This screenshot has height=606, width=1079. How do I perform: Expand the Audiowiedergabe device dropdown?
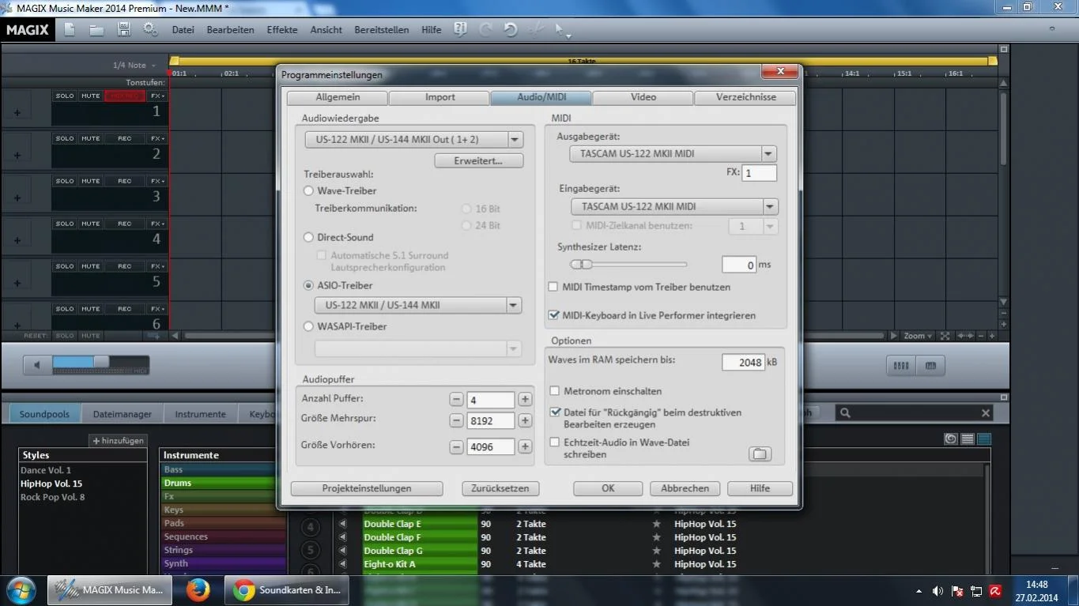point(515,140)
